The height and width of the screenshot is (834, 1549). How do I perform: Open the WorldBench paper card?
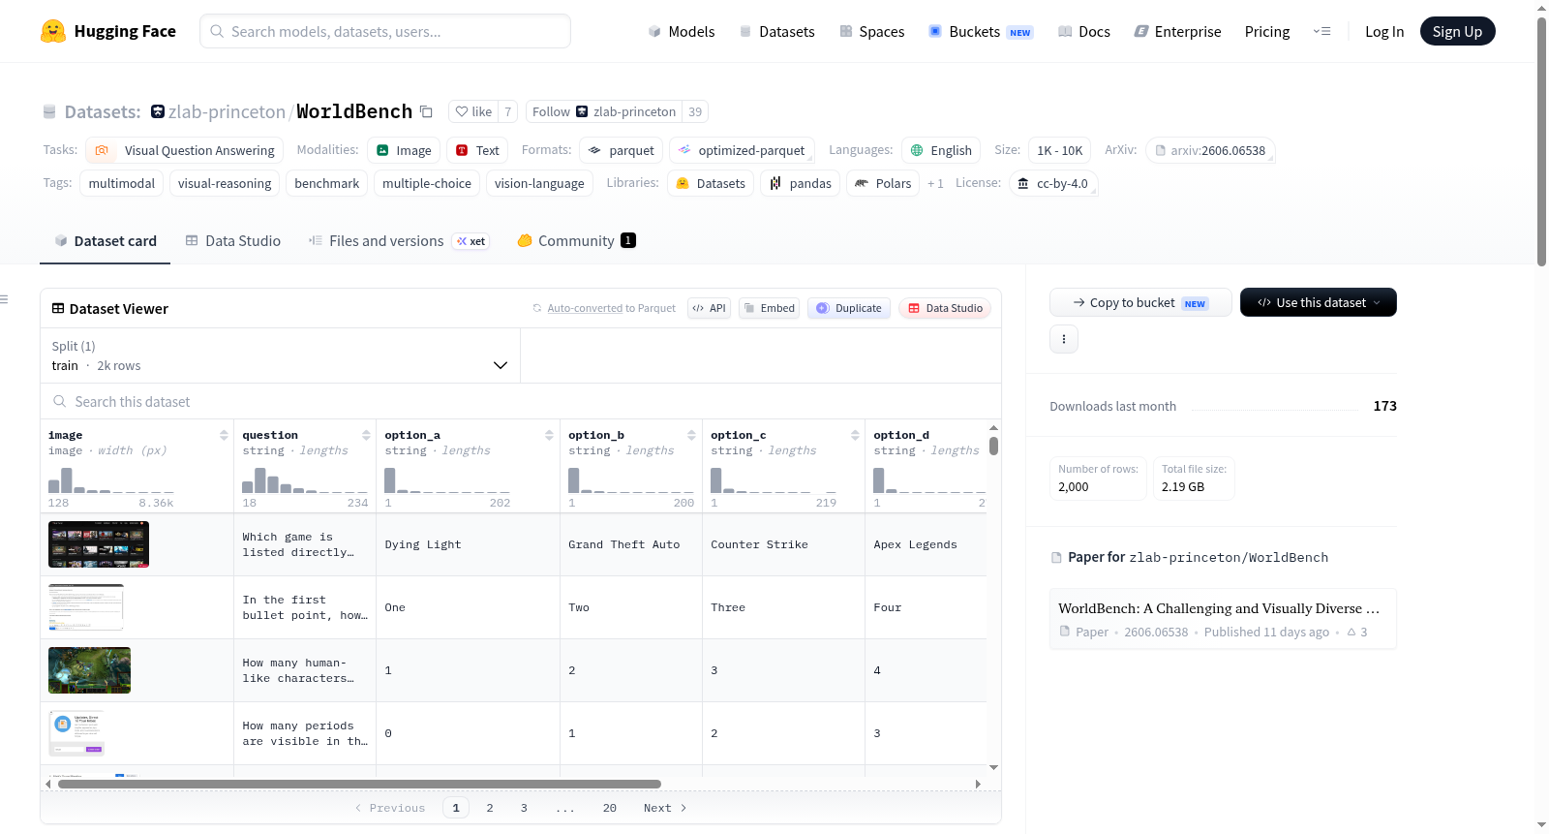tap(1223, 619)
